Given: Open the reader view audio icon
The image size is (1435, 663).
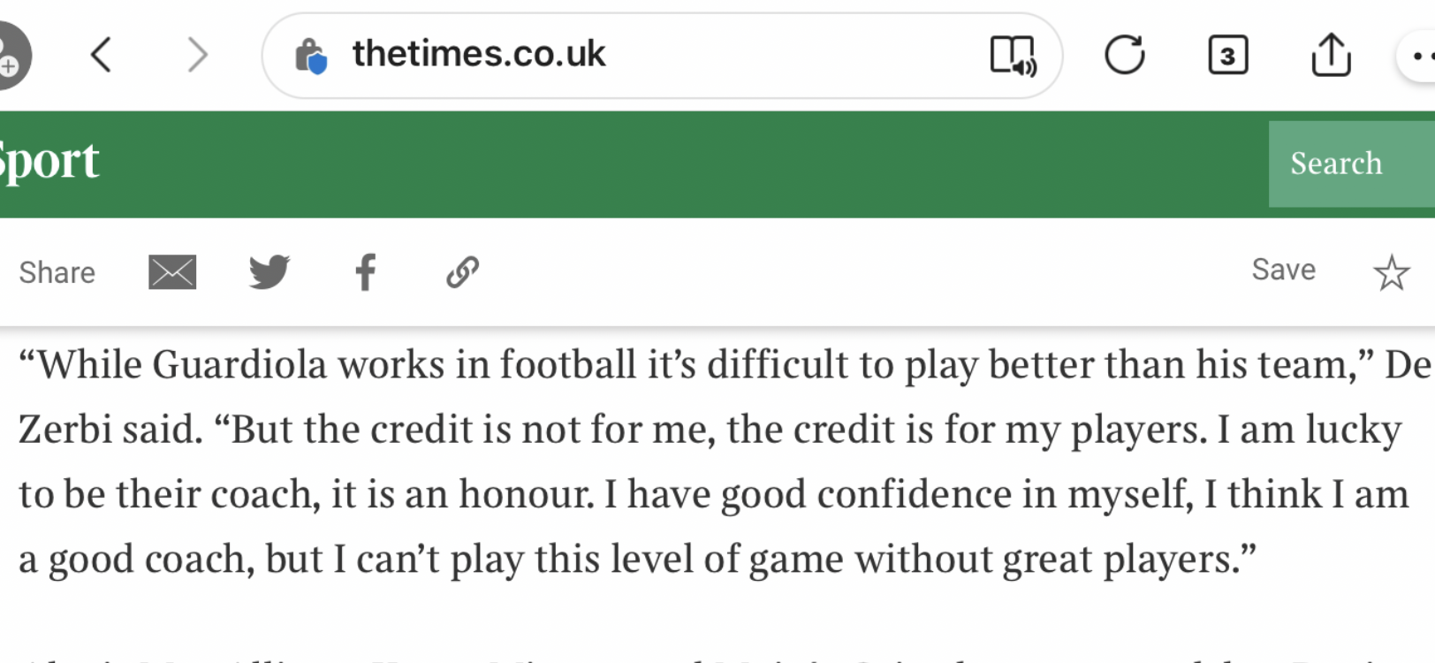Looking at the screenshot, I should (1013, 56).
